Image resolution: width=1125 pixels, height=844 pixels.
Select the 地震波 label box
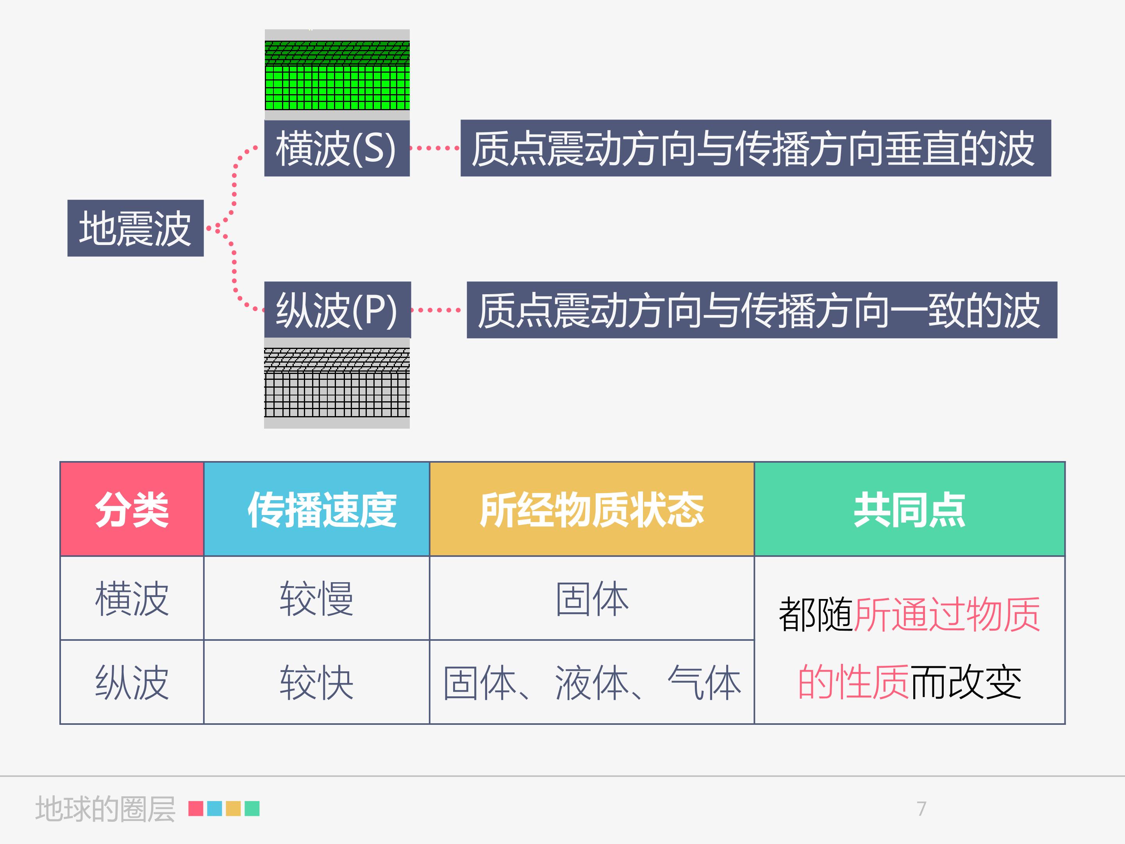click(x=135, y=229)
